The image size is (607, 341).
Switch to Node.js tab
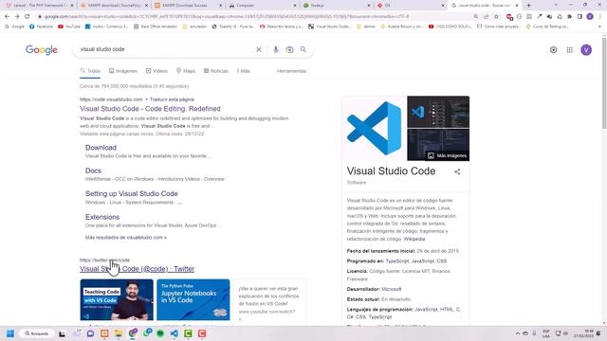(x=336, y=6)
